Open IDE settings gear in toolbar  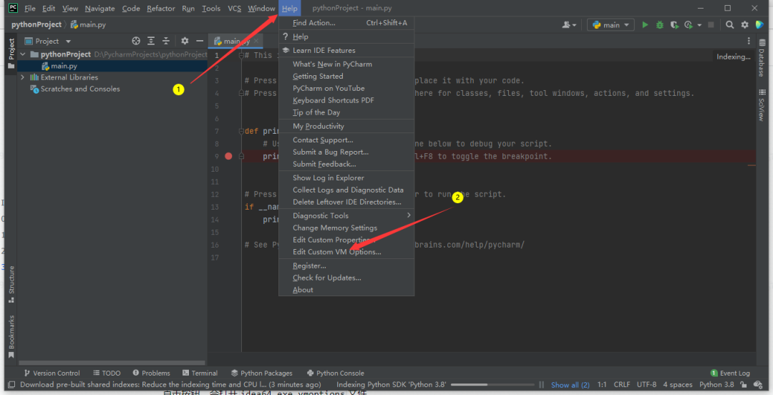click(745, 24)
